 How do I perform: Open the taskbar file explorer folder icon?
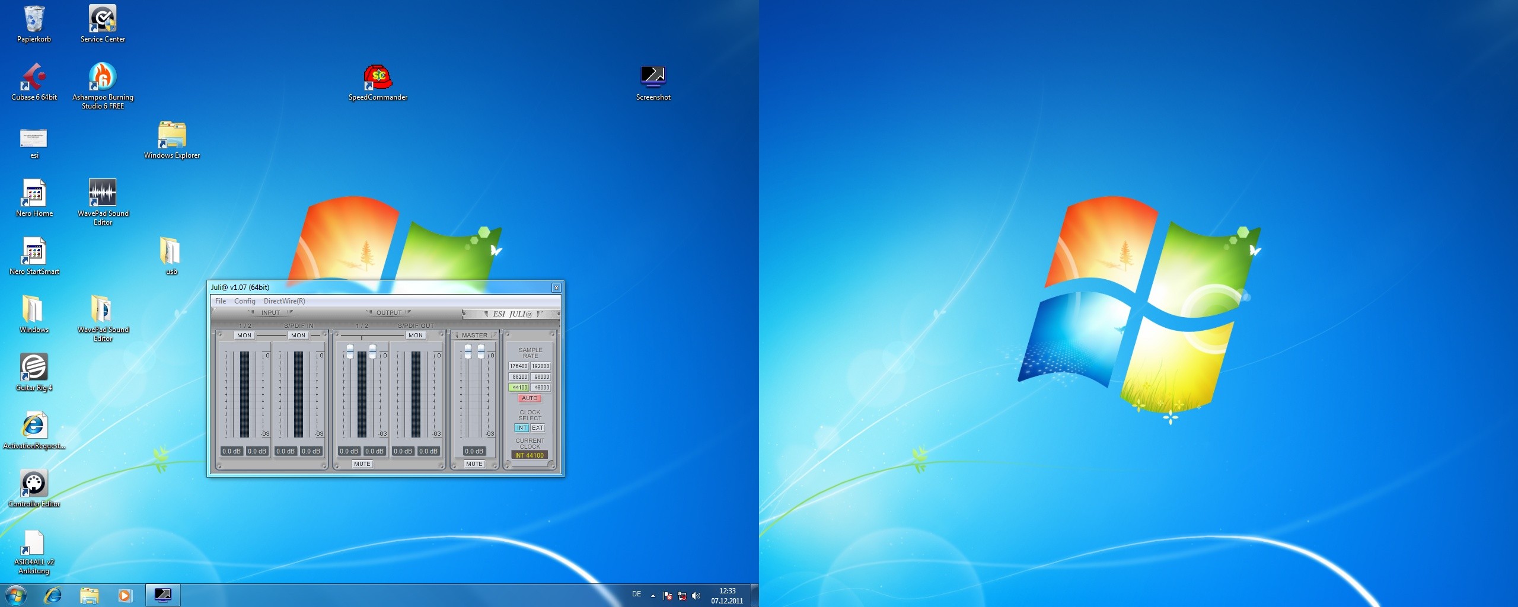click(x=89, y=595)
